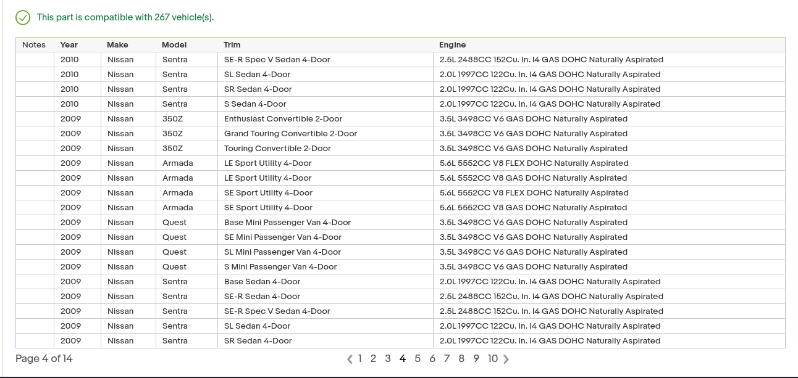Click 'This part is compatible with 267 vehicle(s)' text

[125, 17]
